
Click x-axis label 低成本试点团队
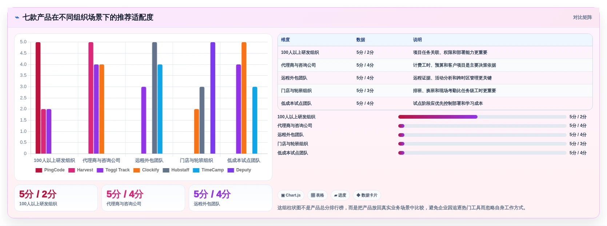click(244, 160)
